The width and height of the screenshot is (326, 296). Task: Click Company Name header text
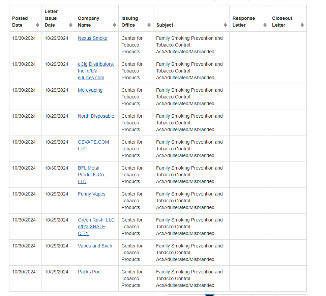tap(89, 22)
